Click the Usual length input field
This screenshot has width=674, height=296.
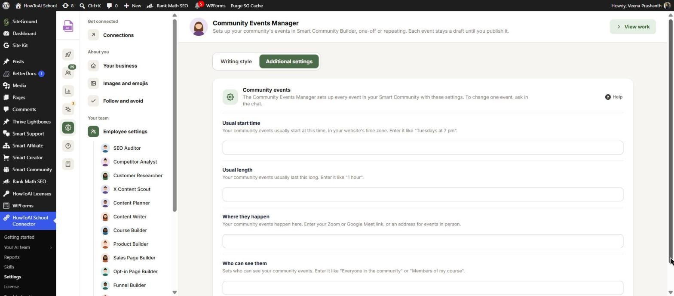423,194
